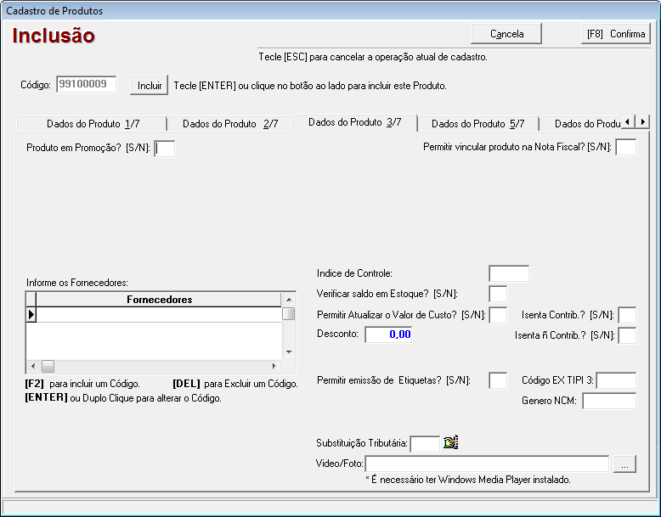Click the Indice de Controle field
Screen dimensions: 661x517
point(508,273)
